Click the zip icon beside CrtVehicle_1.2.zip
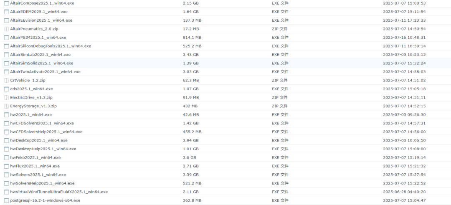The width and height of the screenshot is (451, 205). [6, 81]
